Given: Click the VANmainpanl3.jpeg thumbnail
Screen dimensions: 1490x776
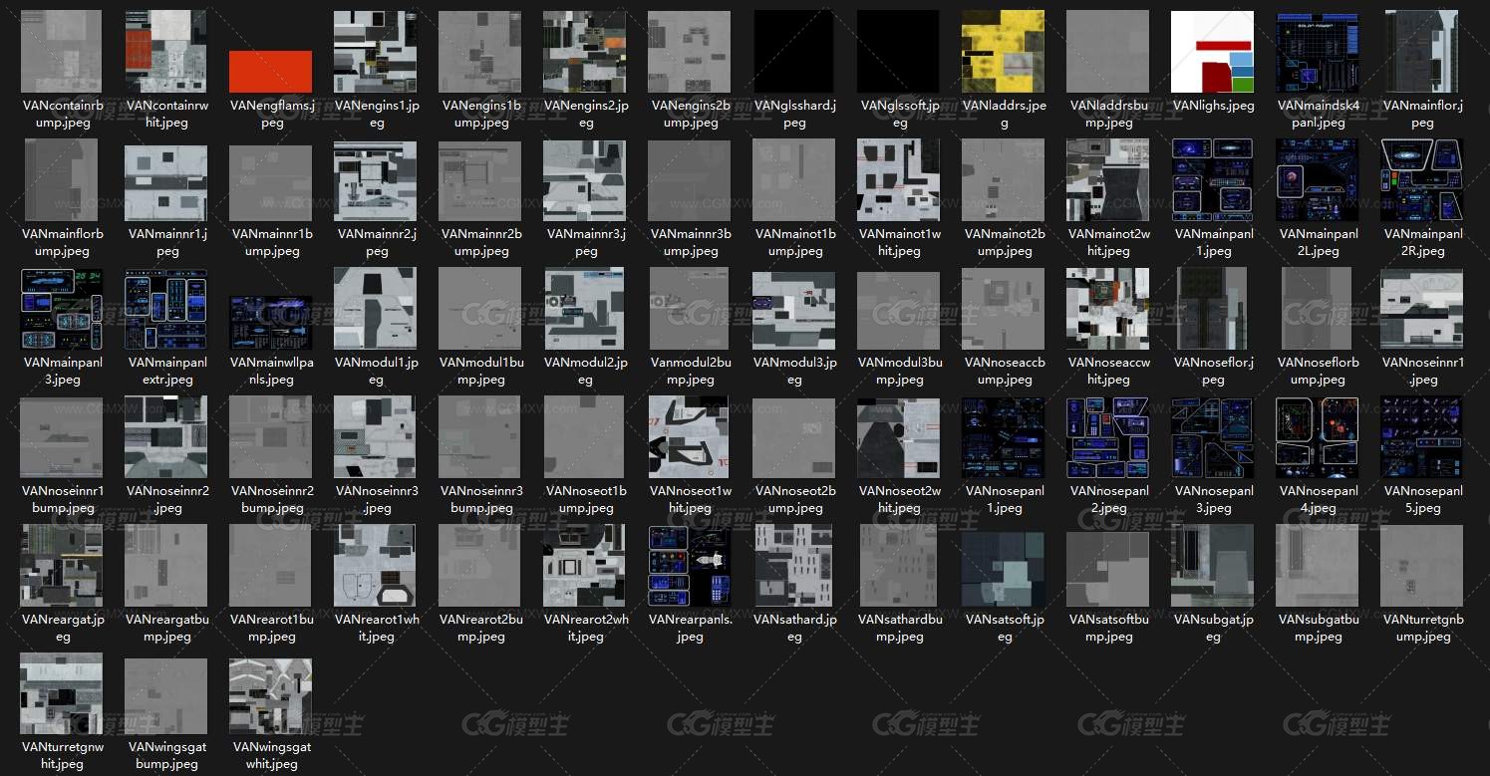Looking at the screenshot, I should [x=62, y=309].
